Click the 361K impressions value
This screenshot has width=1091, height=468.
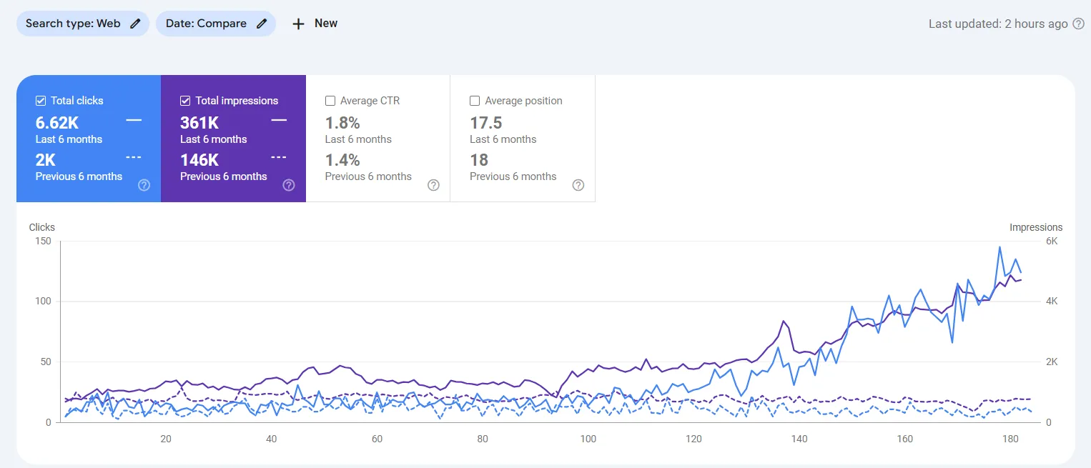pyautogui.click(x=199, y=123)
